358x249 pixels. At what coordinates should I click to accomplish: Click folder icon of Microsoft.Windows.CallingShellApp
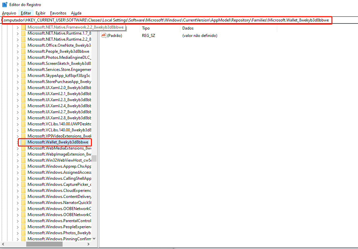click(x=23, y=178)
